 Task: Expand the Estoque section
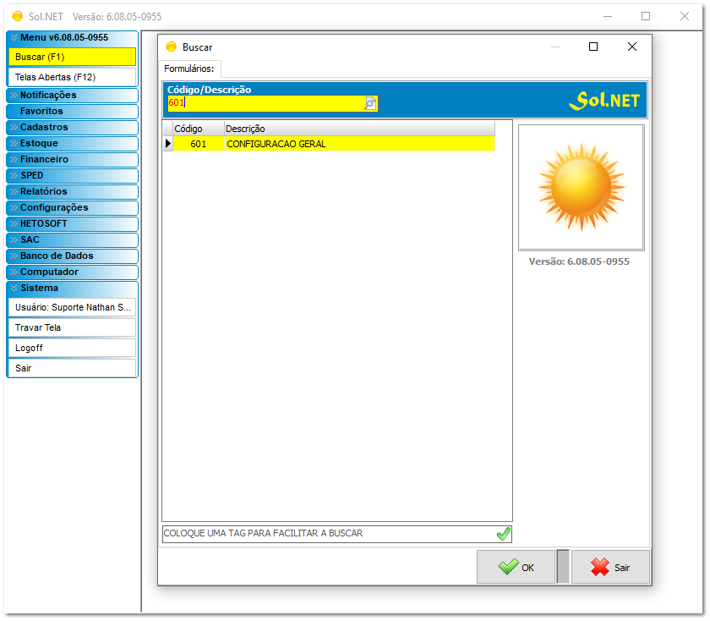click(72, 143)
